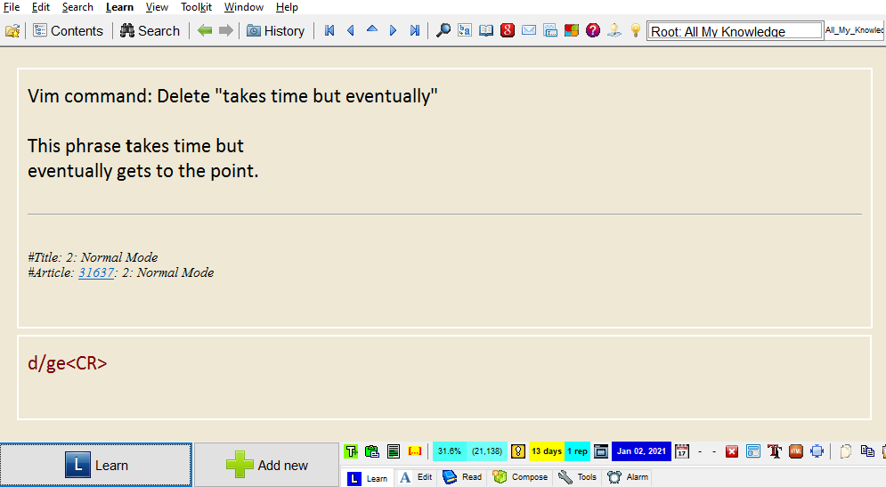The width and height of the screenshot is (886, 487).
Task: Click the envelope mail icon
Action: [x=529, y=30]
